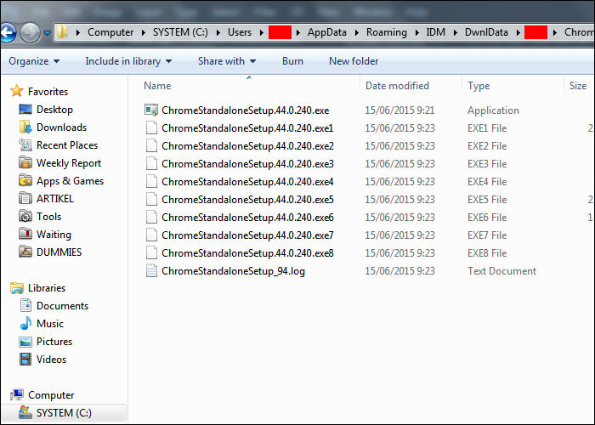This screenshot has height=425, width=595.
Task: Click the DUMMIES folder icon
Action: pos(25,252)
